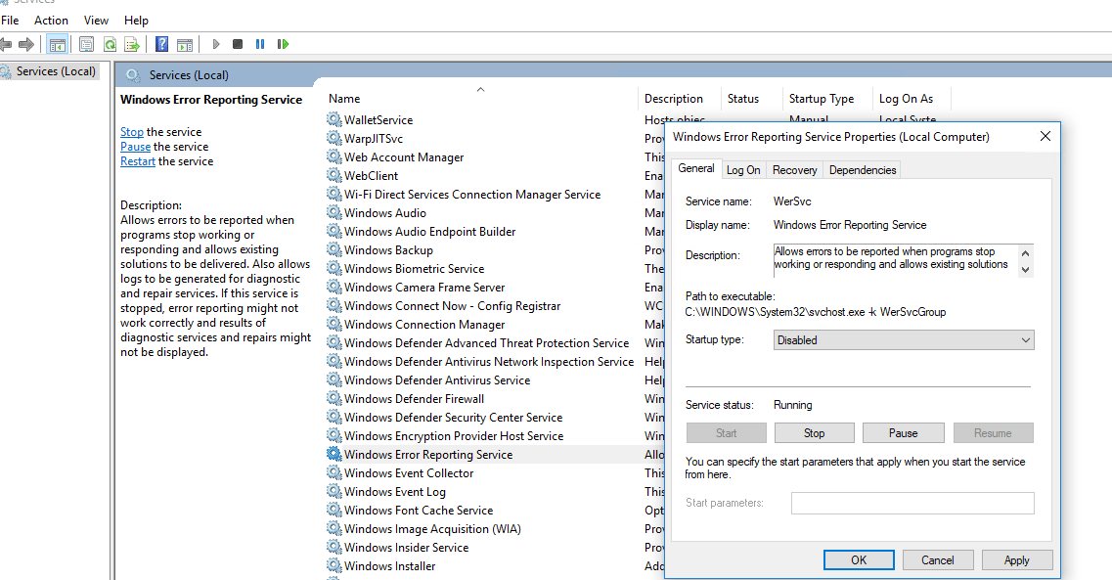The image size is (1112, 580).
Task: Click the Restart the service link
Action: click(138, 161)
